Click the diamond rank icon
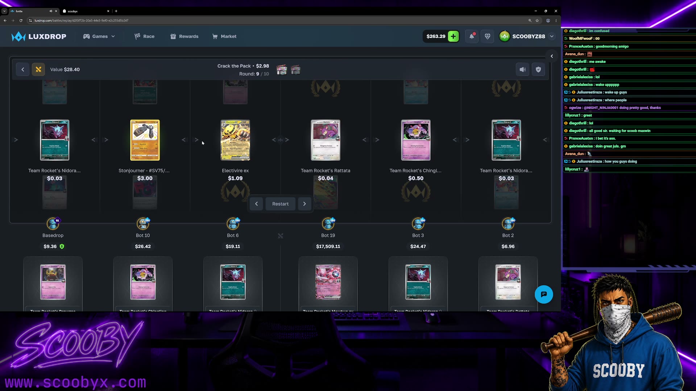 [487, 37]
